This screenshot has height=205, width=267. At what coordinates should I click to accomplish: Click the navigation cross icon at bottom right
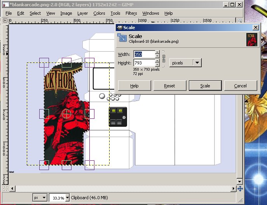240,188
